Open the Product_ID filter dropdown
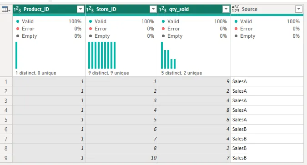 [81, 9]
